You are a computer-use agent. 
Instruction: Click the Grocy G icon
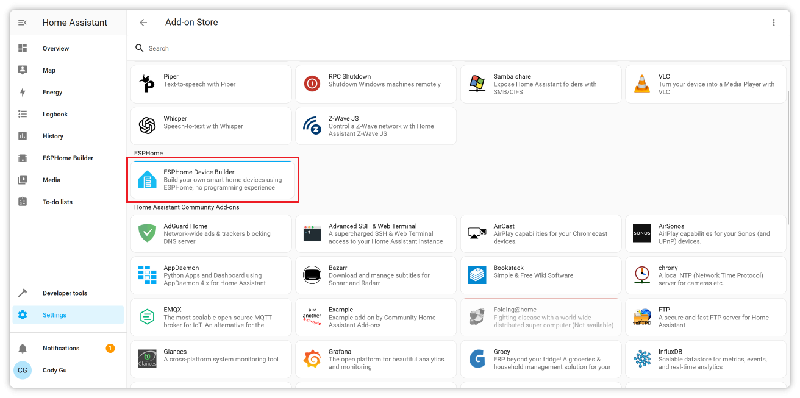point(477,359)
